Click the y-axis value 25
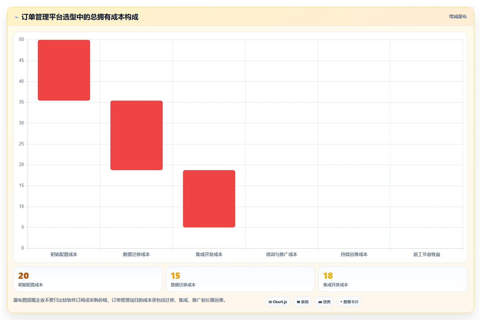The height and width of the screenshot is (320, 481). (x=21, y=144)
